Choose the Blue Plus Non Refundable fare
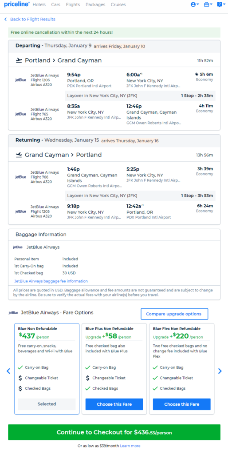The width and height of the screenshot is (228, 455). (x=114, y=404)
